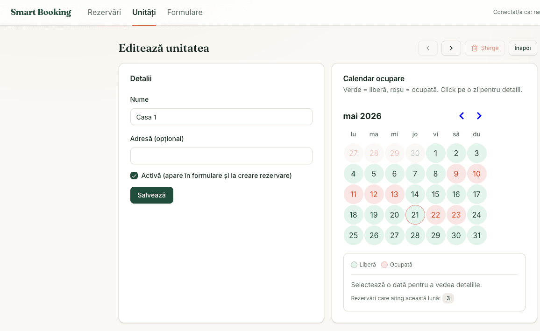Select day 4 in calendar
Image resolution: width=540 pixels, height=331 pixels.
coord(353,174)
